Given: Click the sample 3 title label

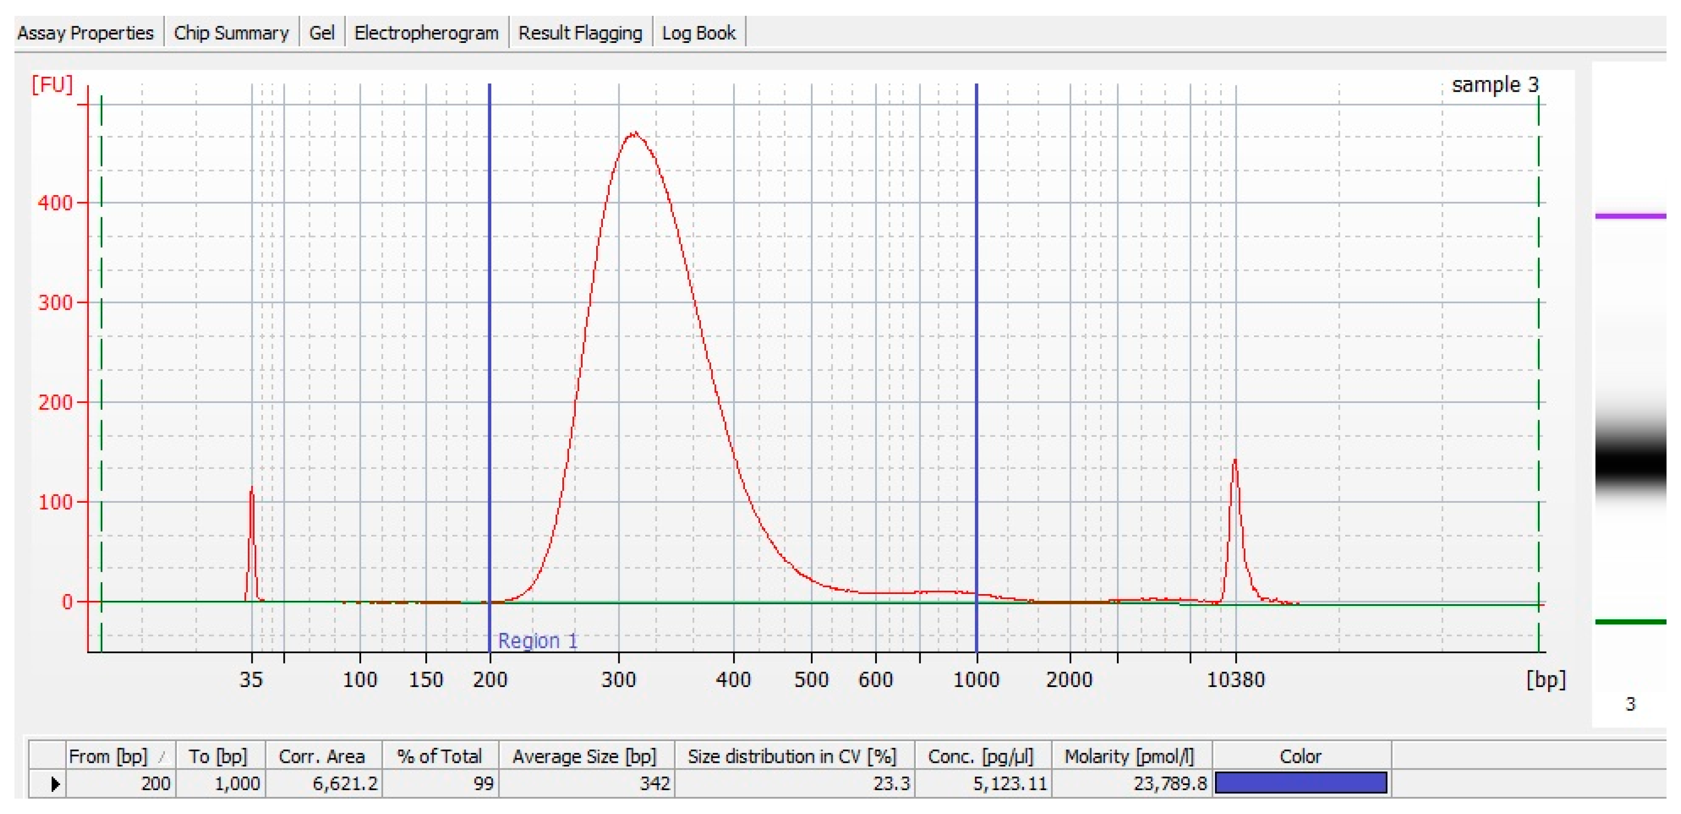Looking at the screenshot, I should (x=1495, y=84).
